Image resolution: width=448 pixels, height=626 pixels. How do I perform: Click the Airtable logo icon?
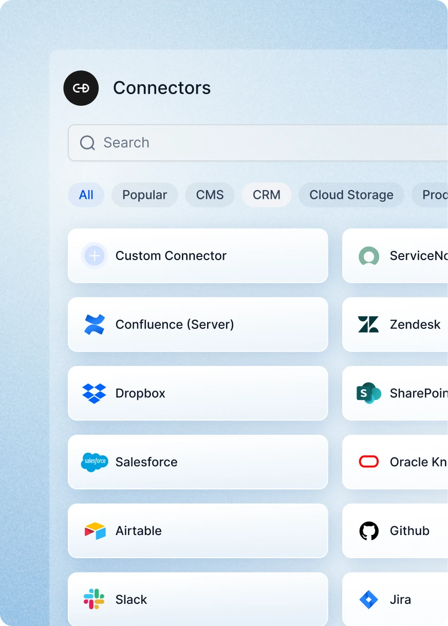(x=95, y=531)
